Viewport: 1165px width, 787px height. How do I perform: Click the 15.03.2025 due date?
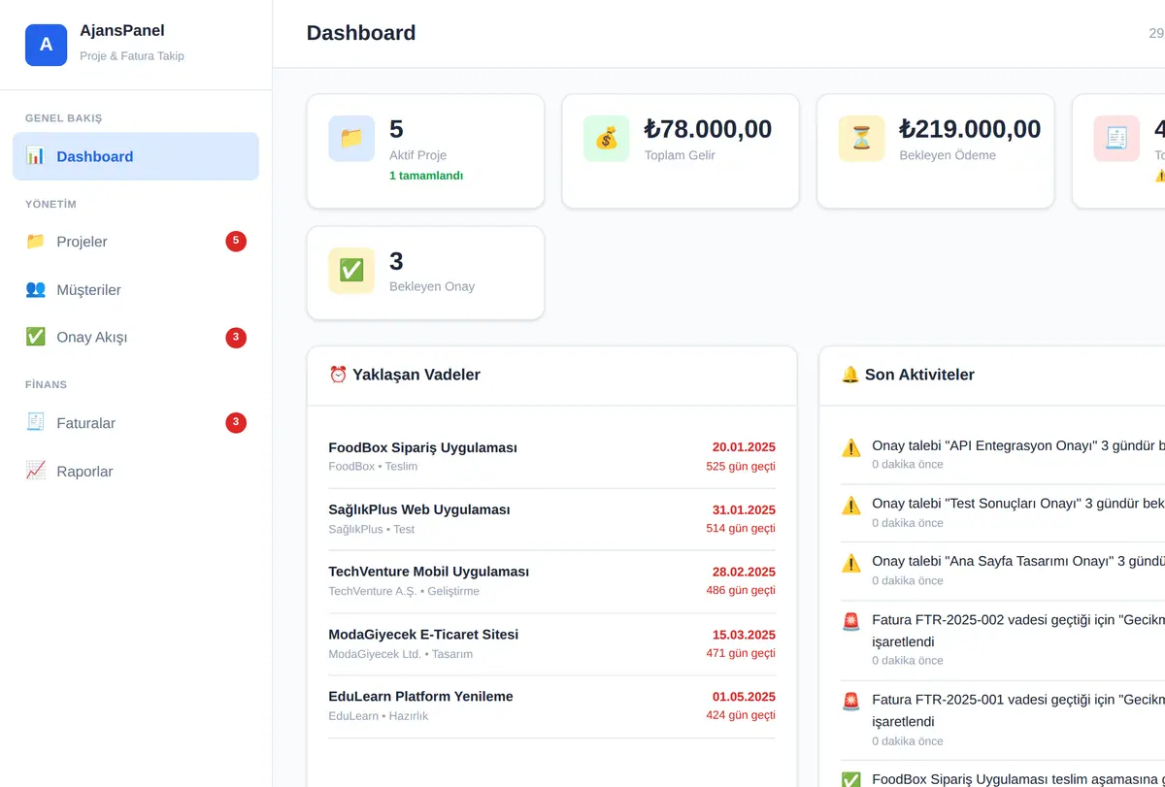[744, 635]
